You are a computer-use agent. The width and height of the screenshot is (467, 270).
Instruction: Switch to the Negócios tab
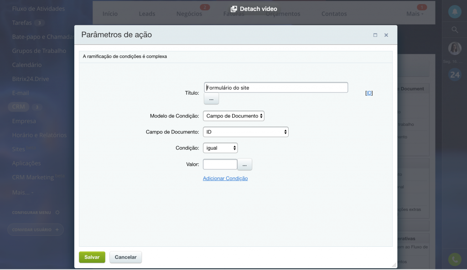click(x=189, y=14)
